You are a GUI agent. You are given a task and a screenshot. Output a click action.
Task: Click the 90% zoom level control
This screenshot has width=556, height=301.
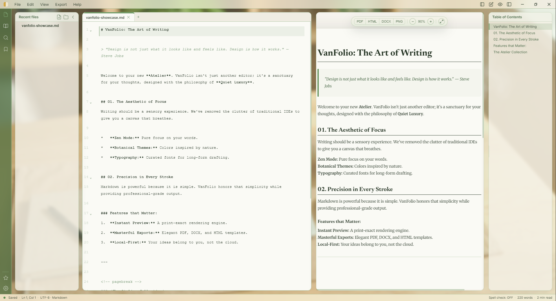point(422,21)
